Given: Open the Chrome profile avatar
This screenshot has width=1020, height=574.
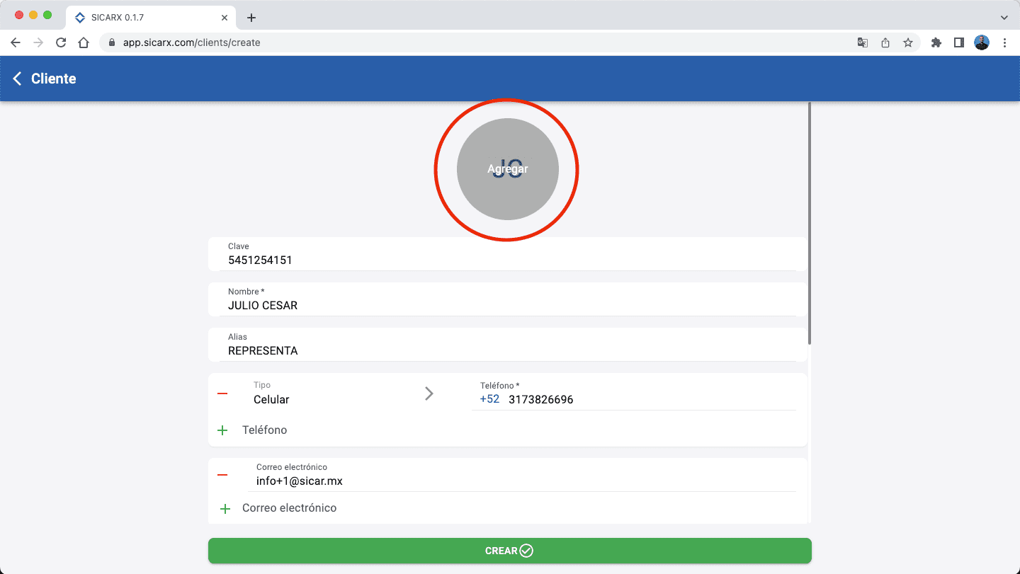Looking at the screenshot, I should coord(981,42).
